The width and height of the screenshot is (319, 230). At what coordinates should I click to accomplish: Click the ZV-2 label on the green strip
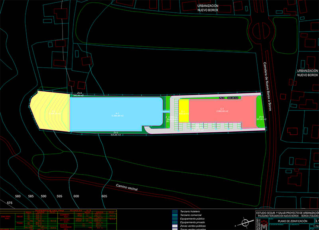222,98
